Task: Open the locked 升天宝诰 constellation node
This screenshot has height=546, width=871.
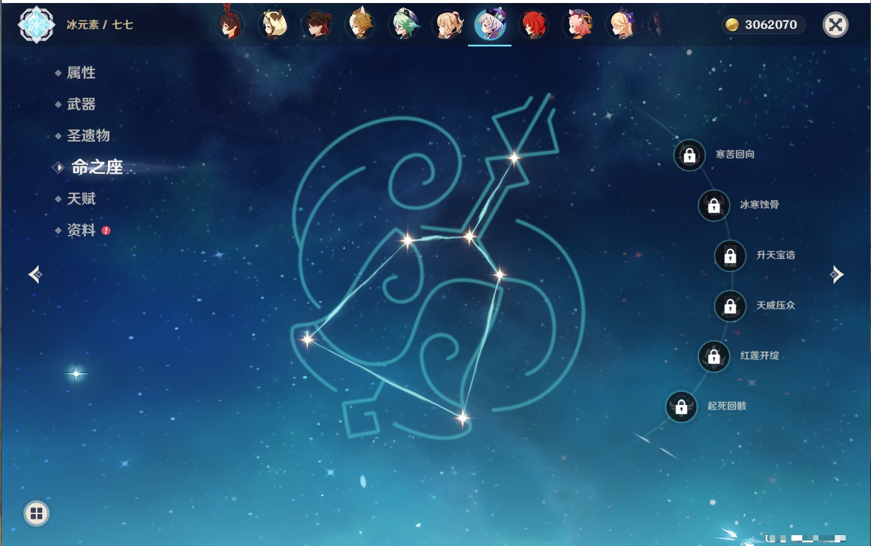Action: tap(730, 256)
